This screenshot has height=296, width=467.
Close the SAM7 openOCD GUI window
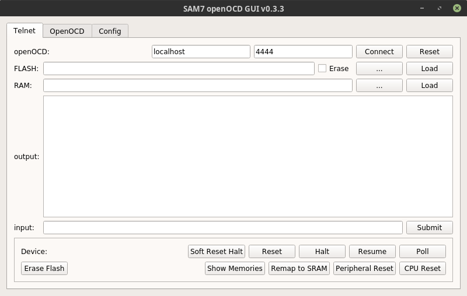pyautogui.click(x=457, y=8)
